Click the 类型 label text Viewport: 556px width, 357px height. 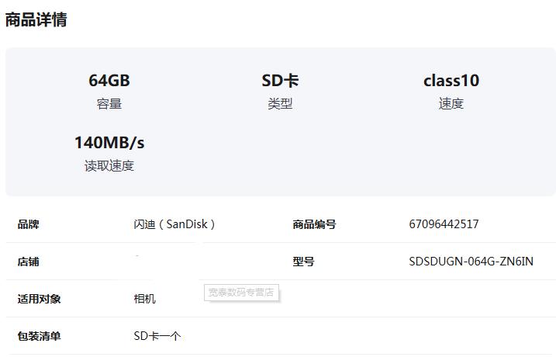click(280, 104)
